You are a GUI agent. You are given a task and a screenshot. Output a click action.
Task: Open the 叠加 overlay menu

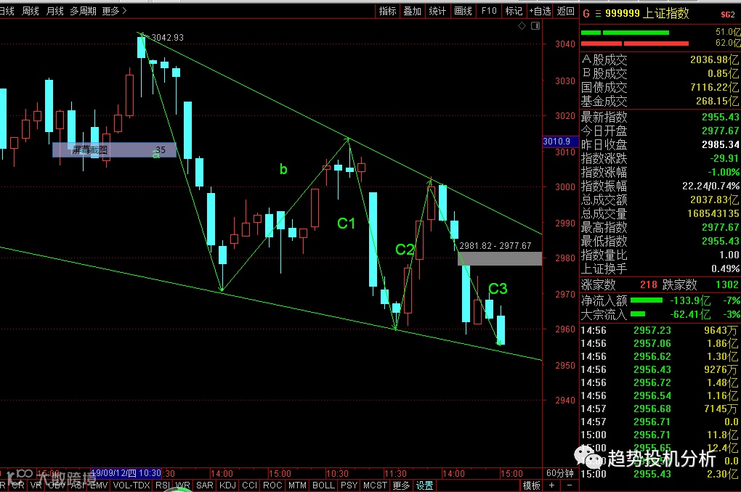click(x=412, y=11)
